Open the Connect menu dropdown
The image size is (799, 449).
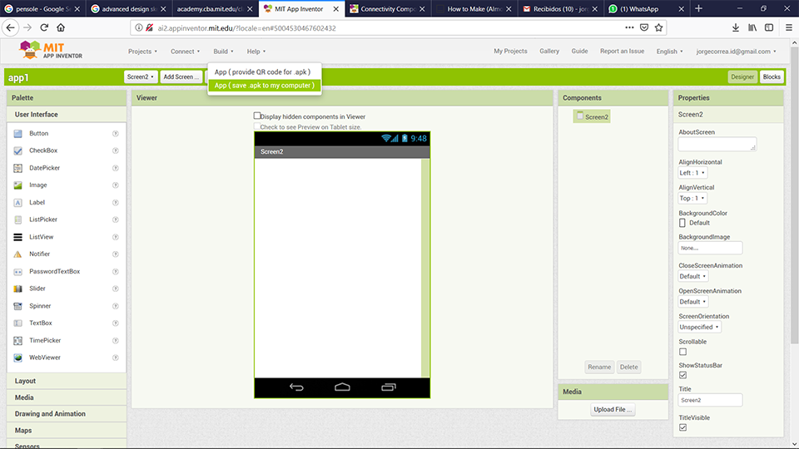tap(185, 52)
